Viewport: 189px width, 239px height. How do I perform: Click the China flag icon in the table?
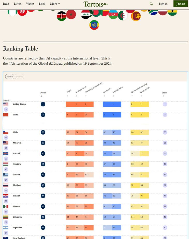coord(5,114)
